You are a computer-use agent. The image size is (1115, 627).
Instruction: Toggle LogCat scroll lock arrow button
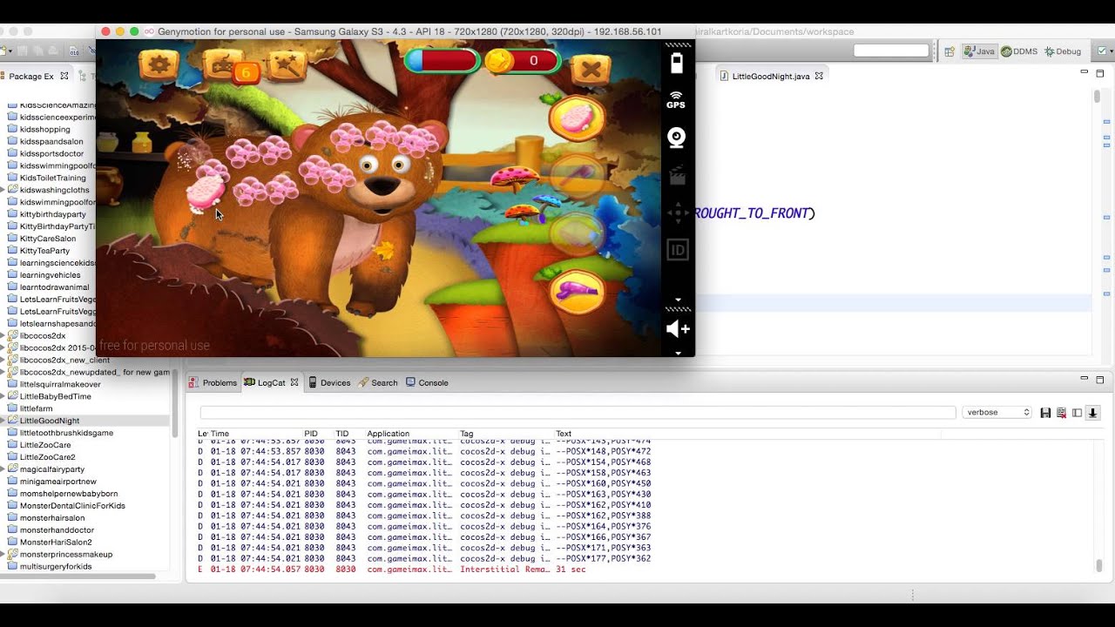pos(1092,413)
